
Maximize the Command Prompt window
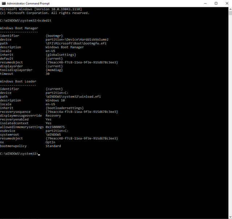coord(216,3)
